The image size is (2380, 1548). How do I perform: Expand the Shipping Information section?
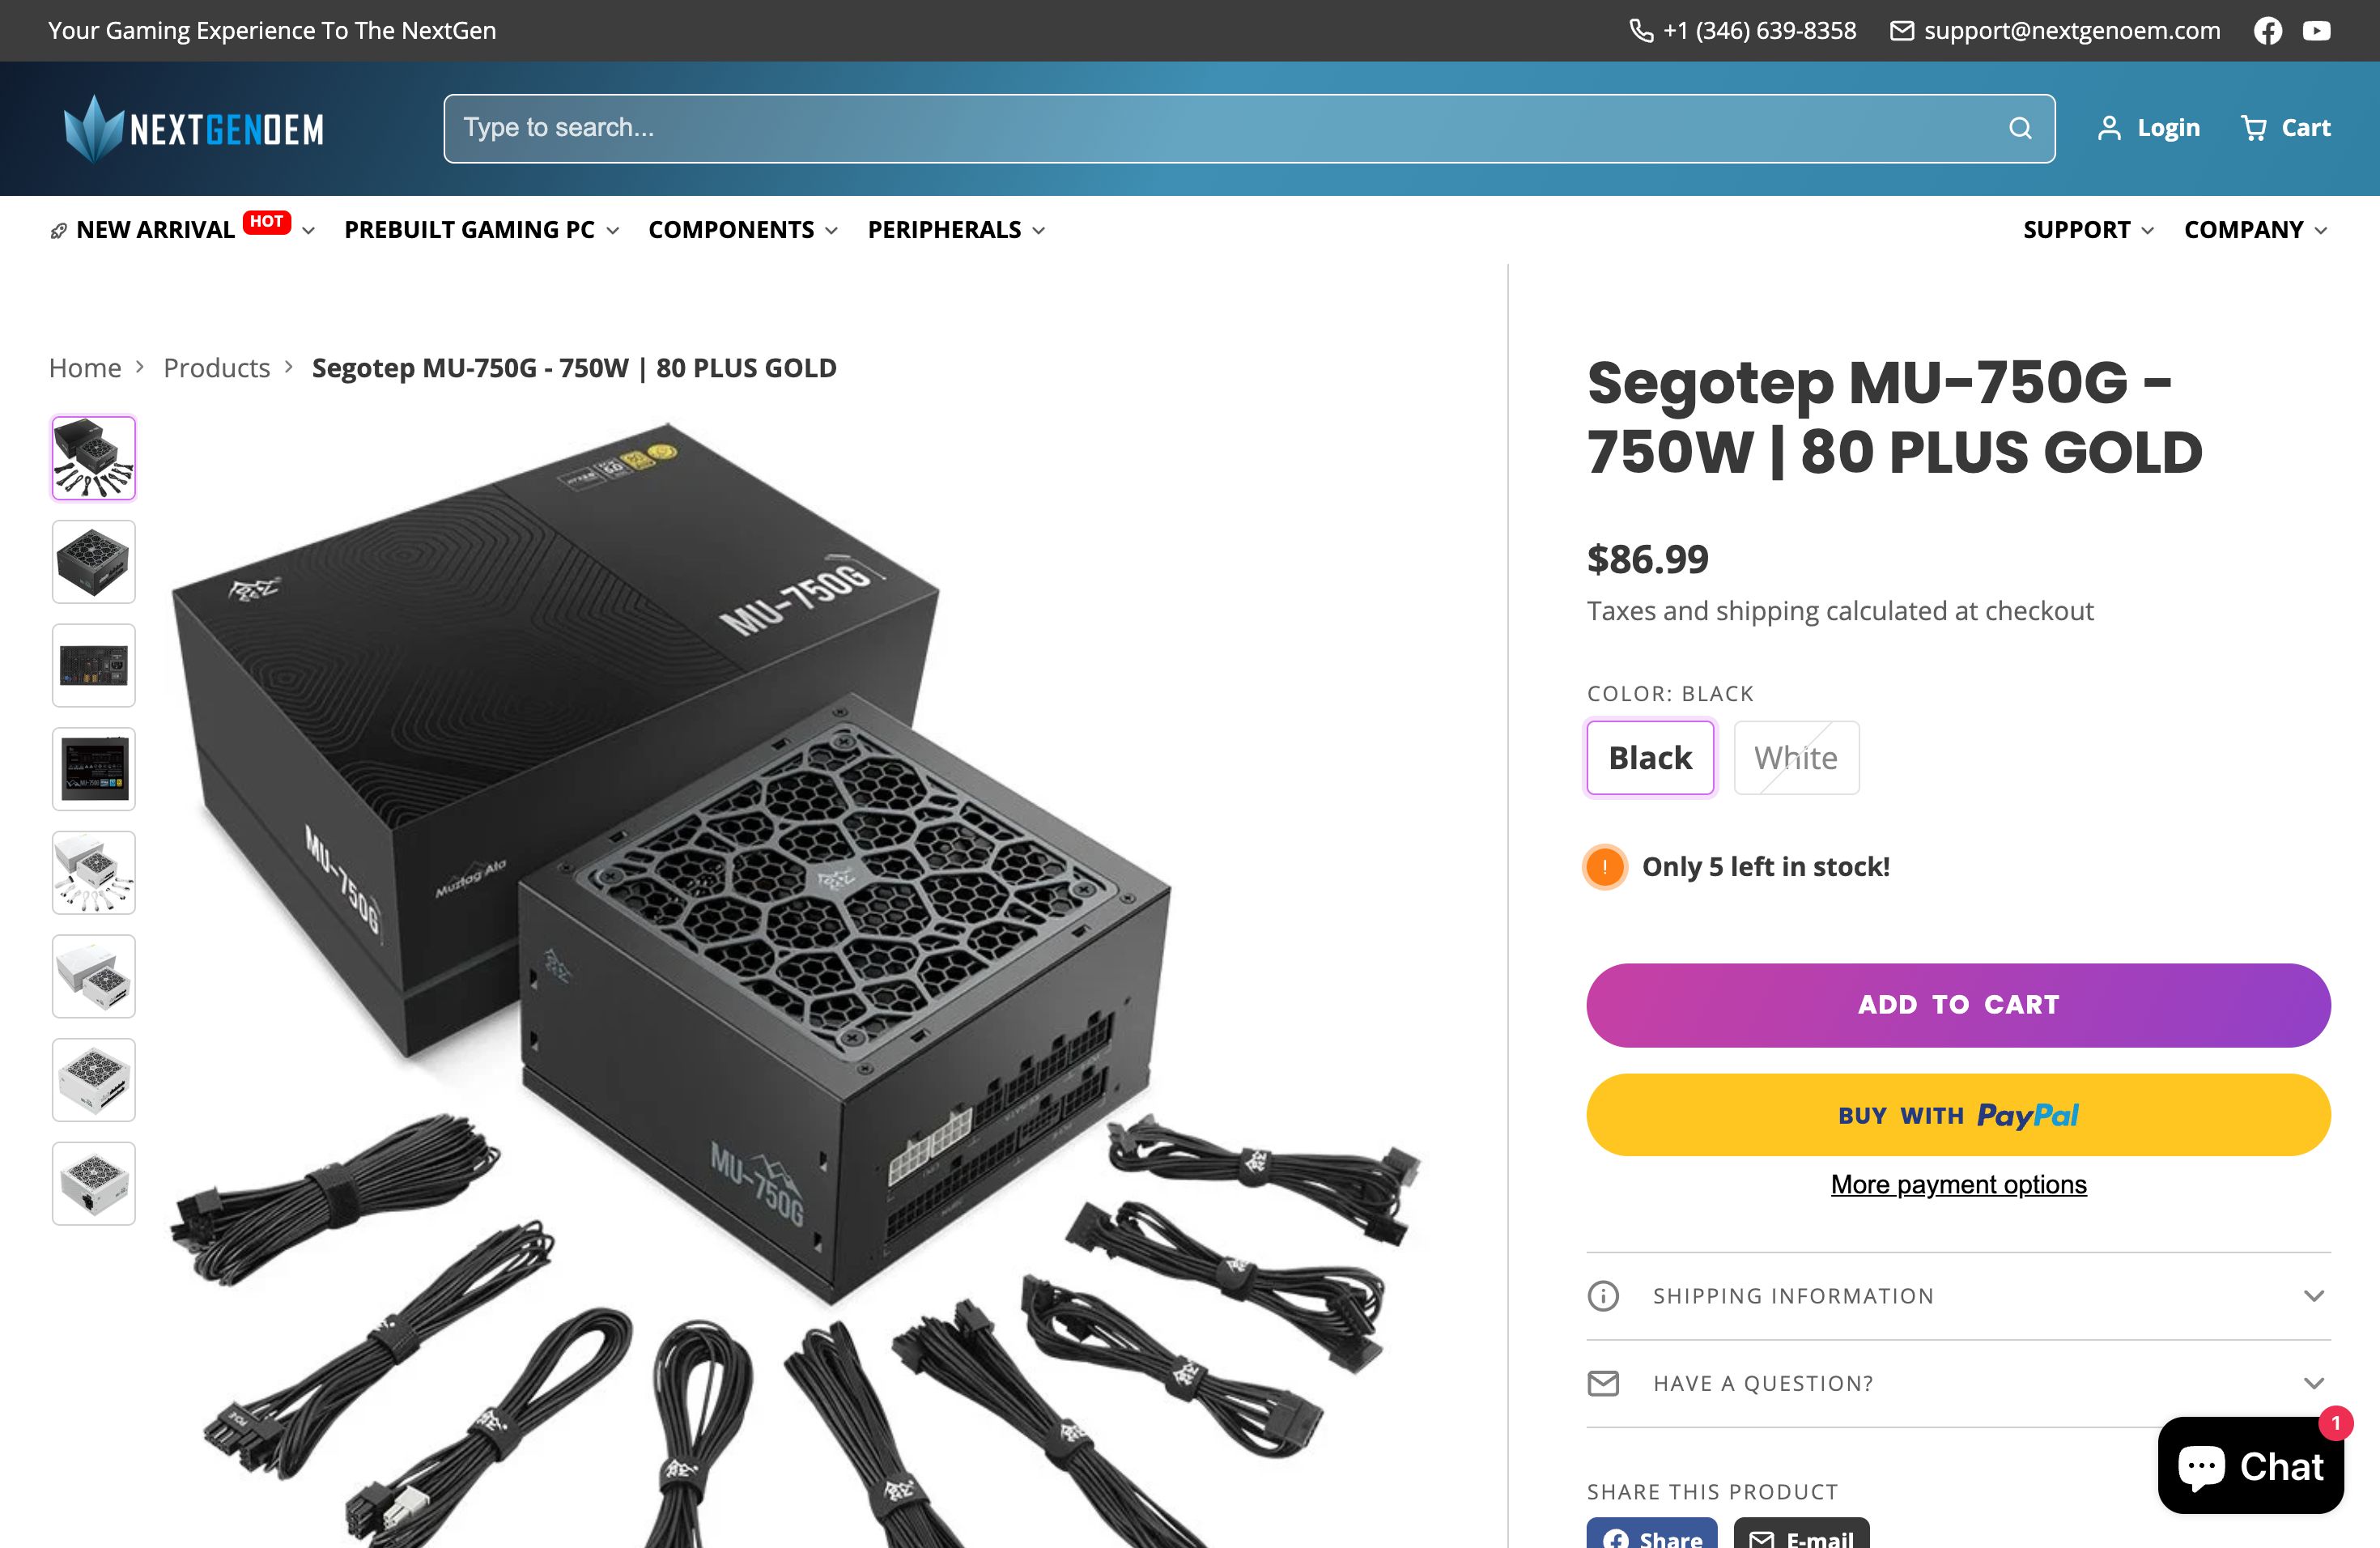pyautogui.click(x=1958, y=1295)
